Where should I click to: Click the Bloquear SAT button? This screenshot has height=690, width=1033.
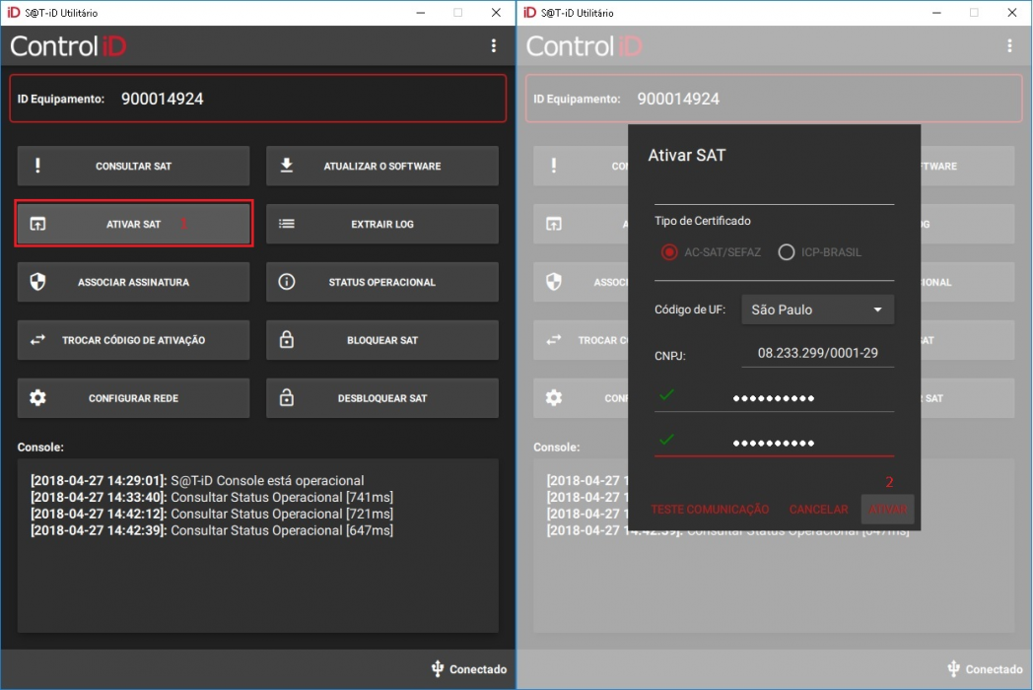tap(382, 340)
